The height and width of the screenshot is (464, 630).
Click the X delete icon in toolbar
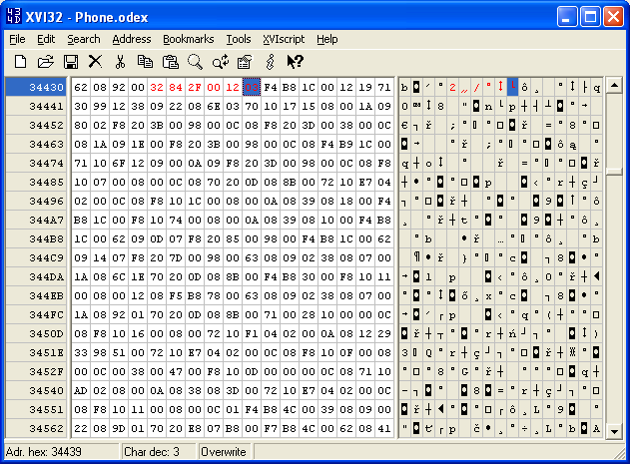coord(96,62)
